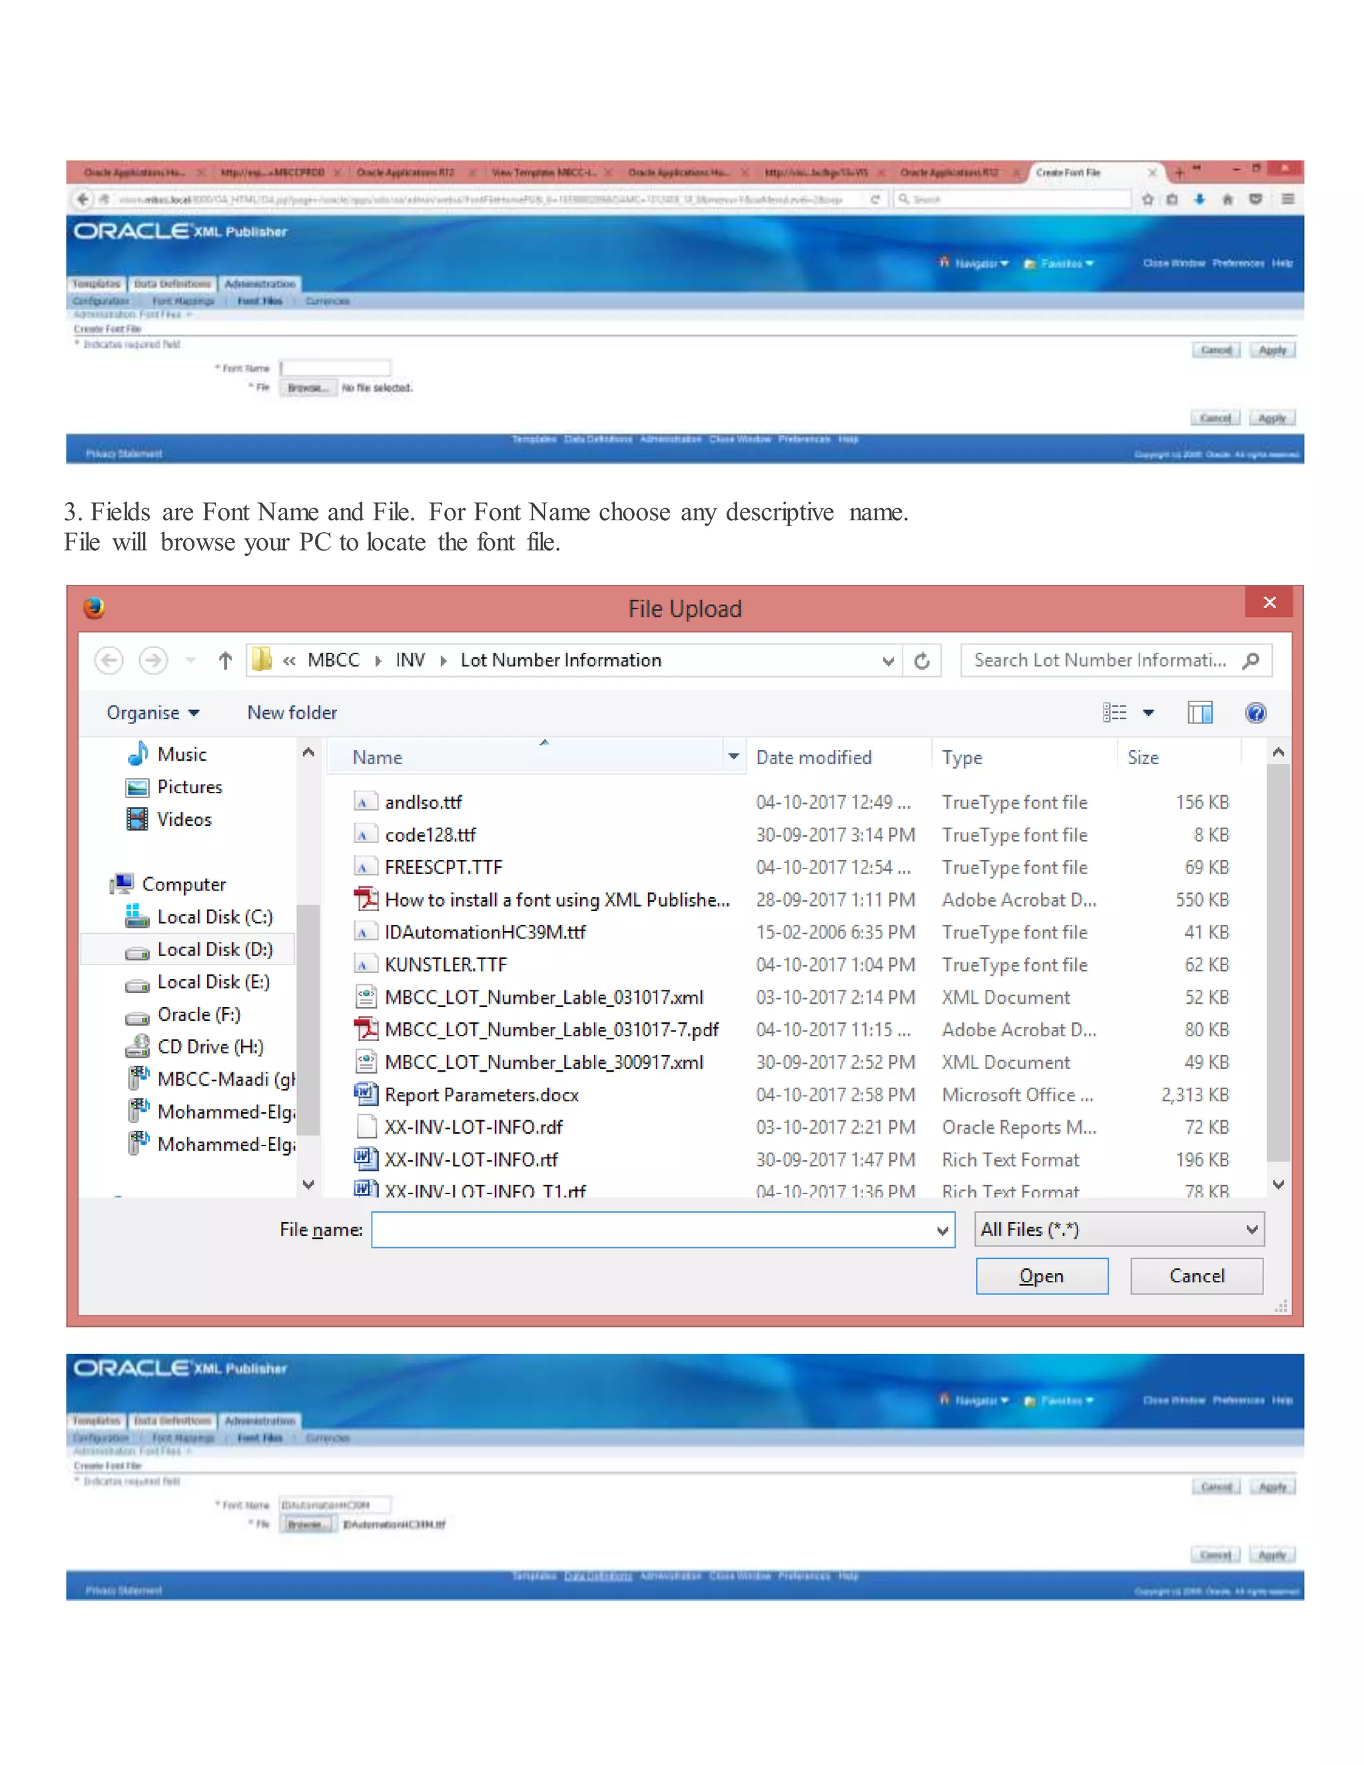The height and width of the screenshot is (1765, 1364).
Task: Open the Administration tab in top Oracle page
Action: click(x=259, y=284)
